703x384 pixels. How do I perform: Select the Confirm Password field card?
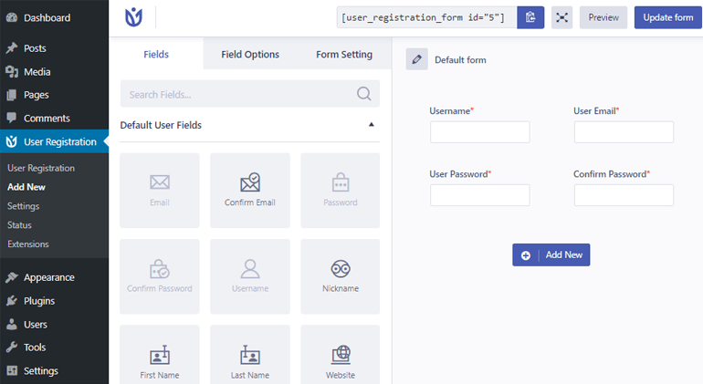(x=160, y=276)
